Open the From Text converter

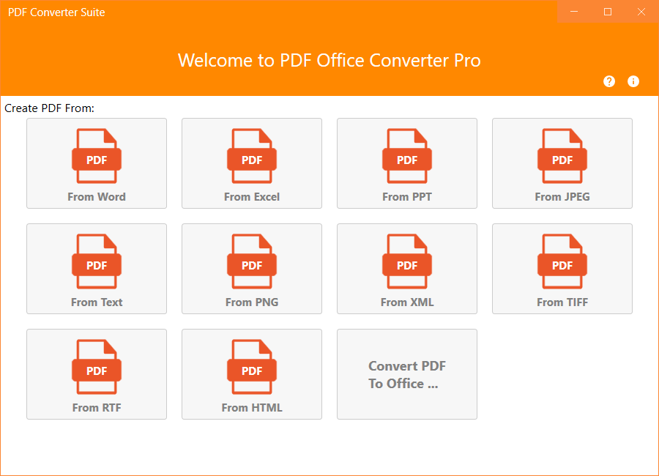pos(96,268)
